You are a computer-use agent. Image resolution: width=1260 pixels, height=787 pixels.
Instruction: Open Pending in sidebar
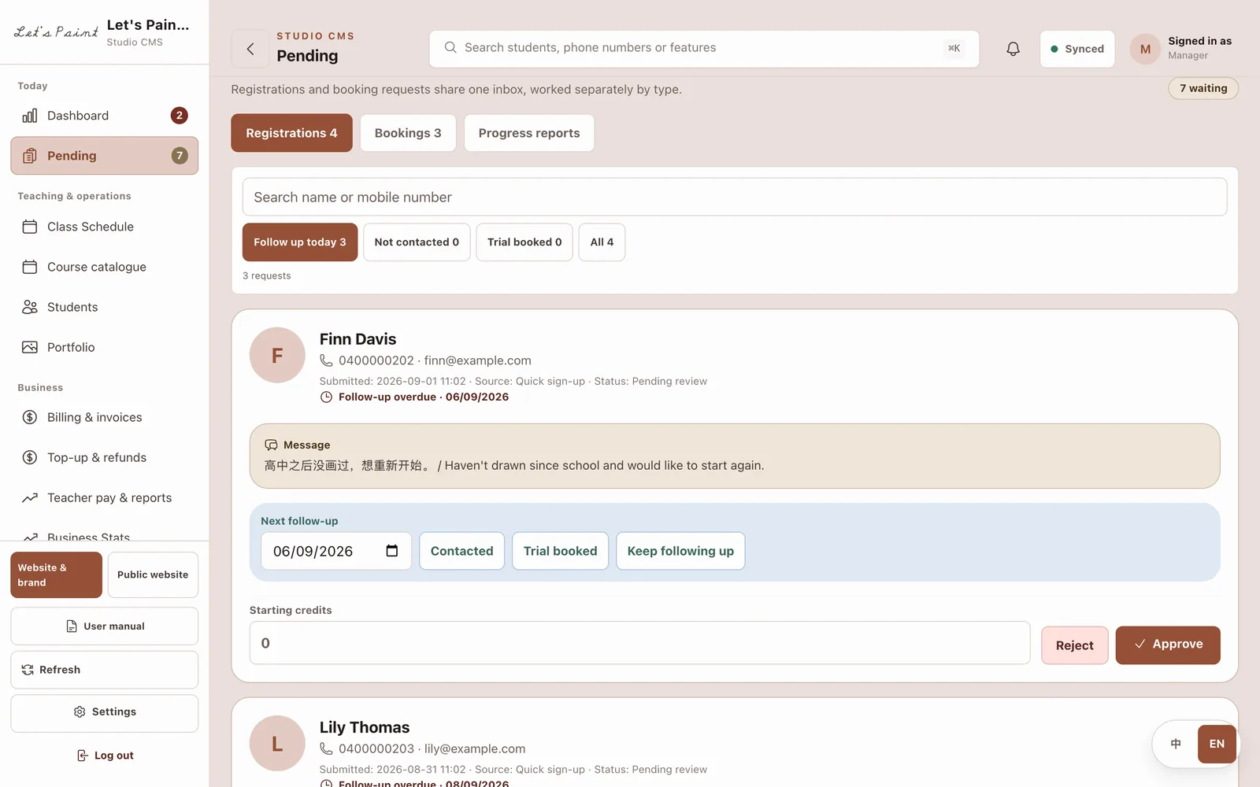point(104,156)
